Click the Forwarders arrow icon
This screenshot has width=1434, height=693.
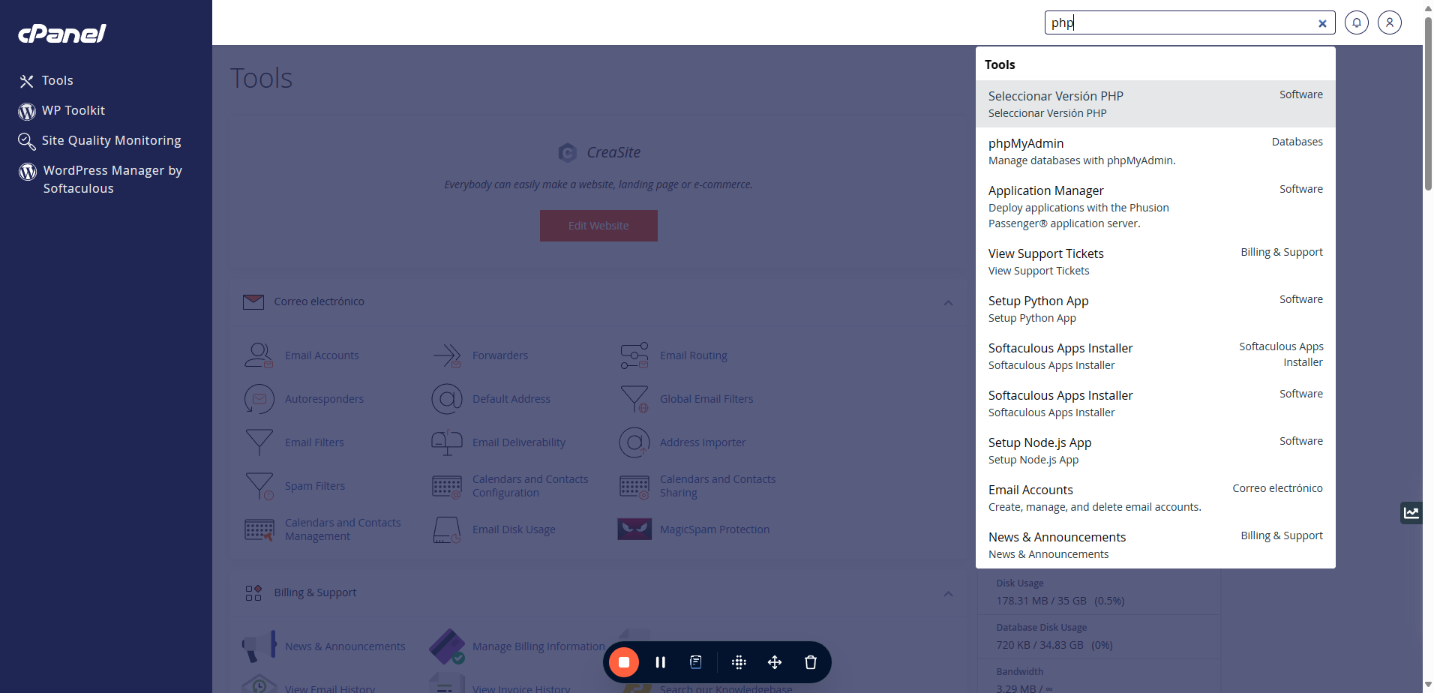447,355
